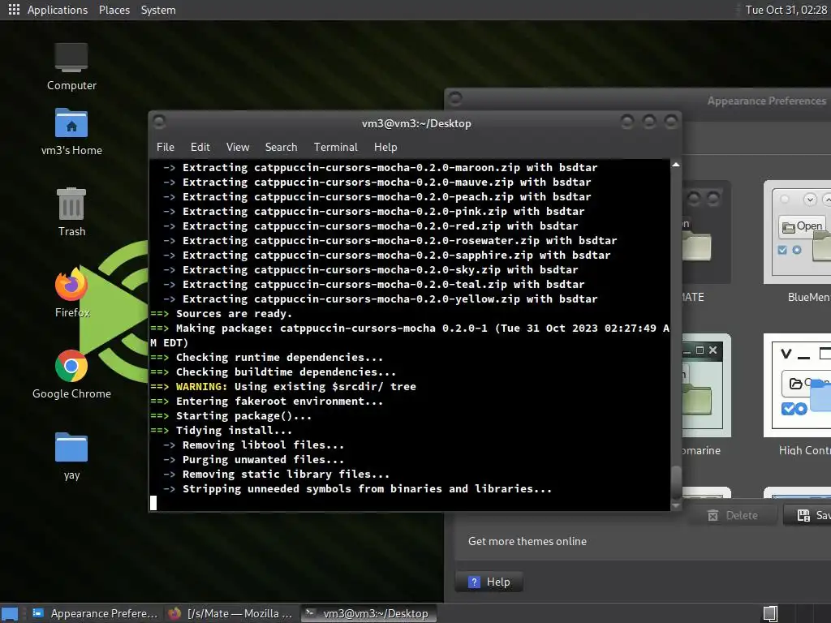Click scrollbar up arrow in terminal

pos(676,165)
